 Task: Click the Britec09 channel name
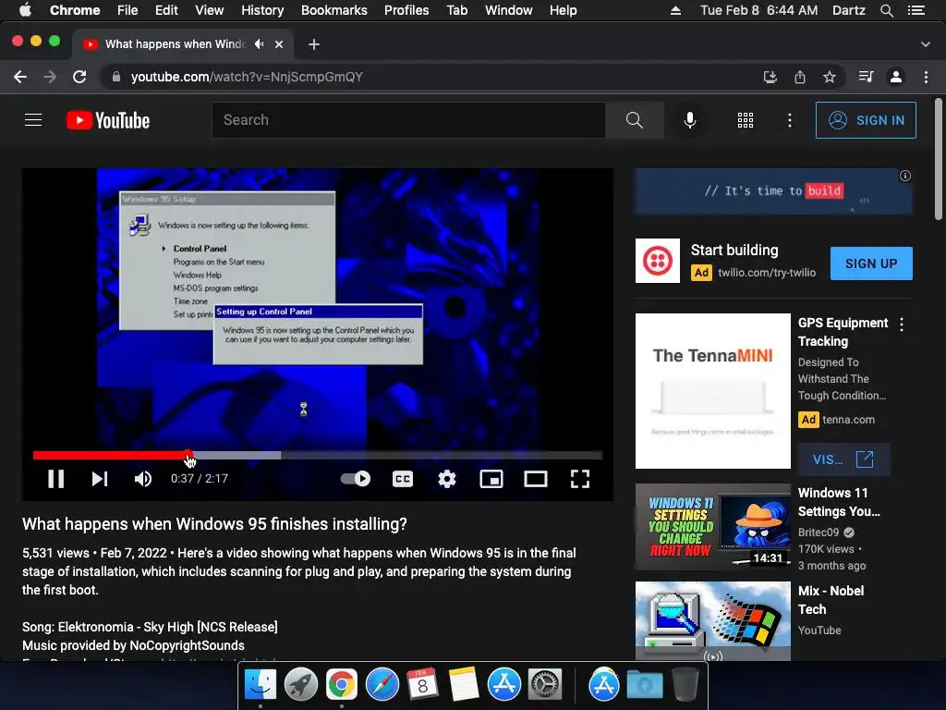pyautogui.click(x=819, y=532)
